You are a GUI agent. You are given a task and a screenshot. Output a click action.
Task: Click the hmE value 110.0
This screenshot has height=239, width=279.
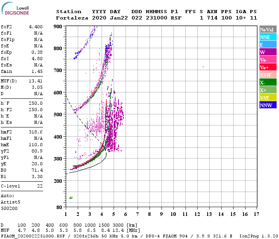click(x=36, y=145)
